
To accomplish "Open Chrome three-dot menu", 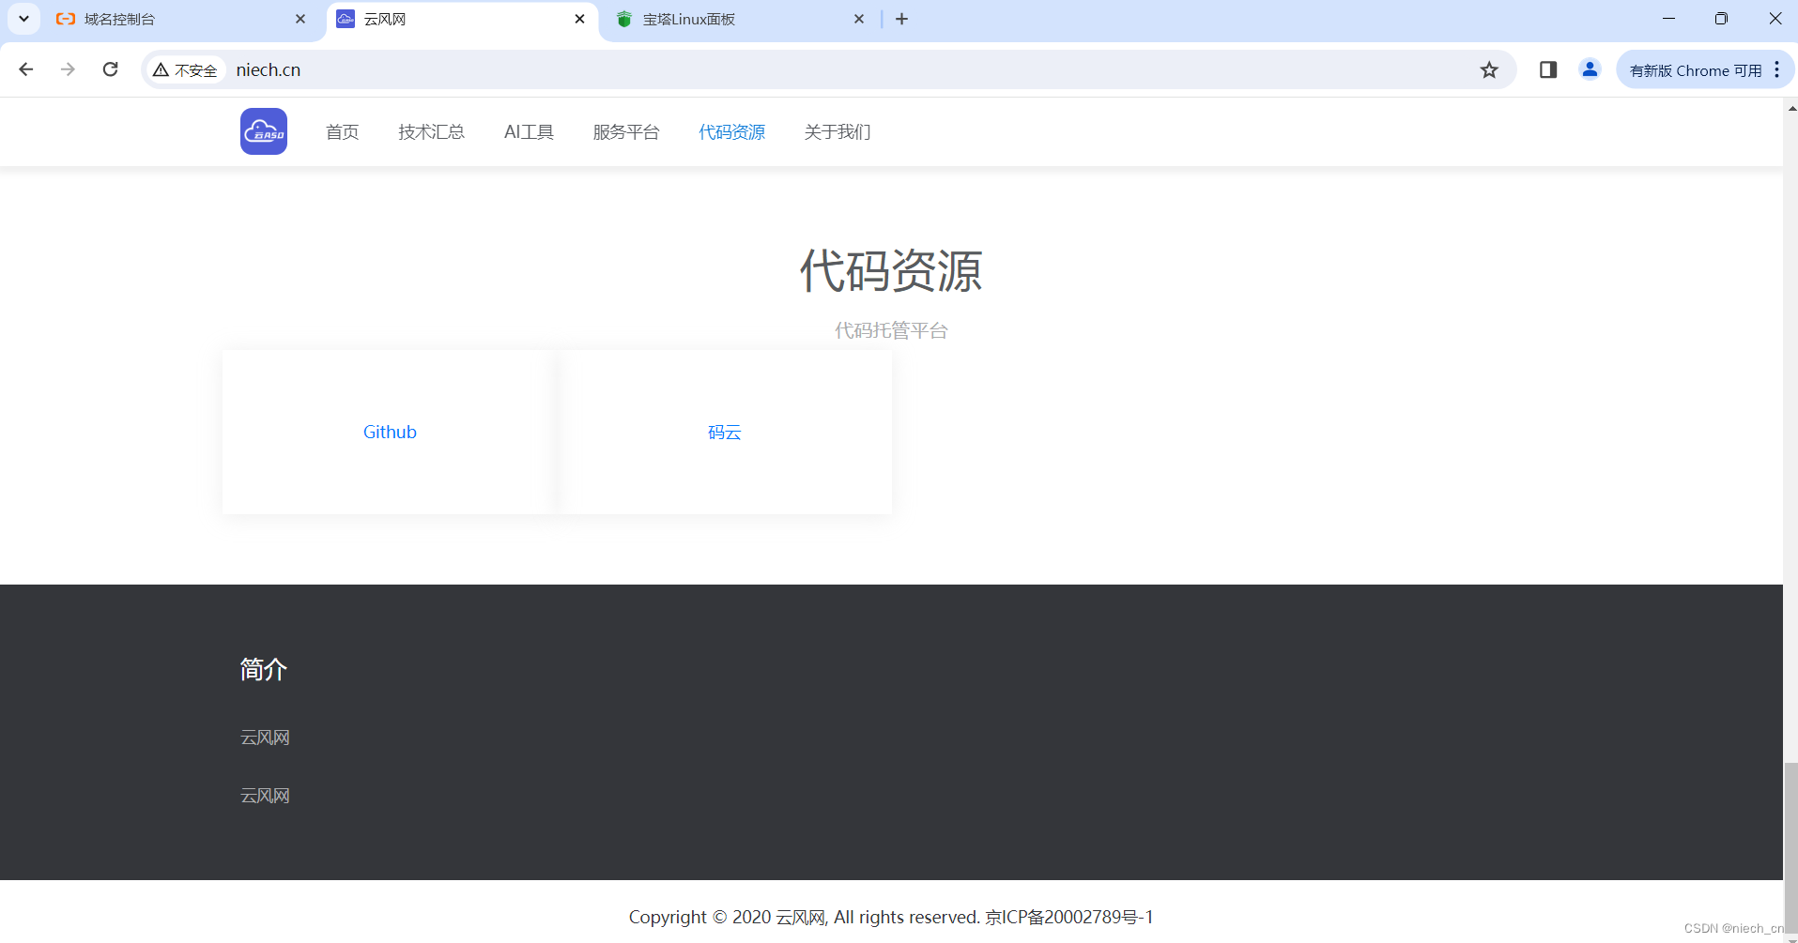I will click(1777, 69).
